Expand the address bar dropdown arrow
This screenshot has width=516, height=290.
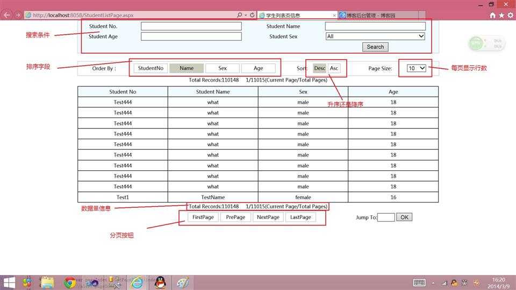[246, 15]
